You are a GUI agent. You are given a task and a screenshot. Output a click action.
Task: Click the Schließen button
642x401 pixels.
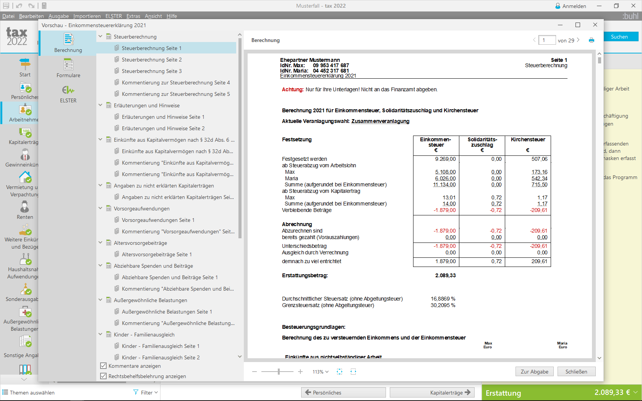576,372
